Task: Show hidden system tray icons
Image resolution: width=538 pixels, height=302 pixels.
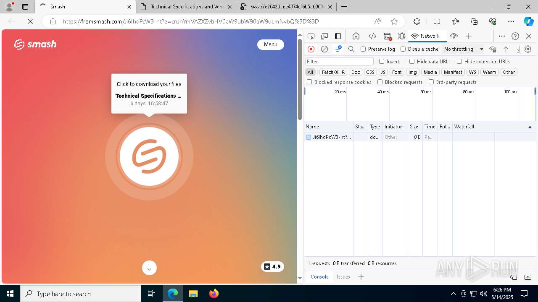Action: coord(453,294)
